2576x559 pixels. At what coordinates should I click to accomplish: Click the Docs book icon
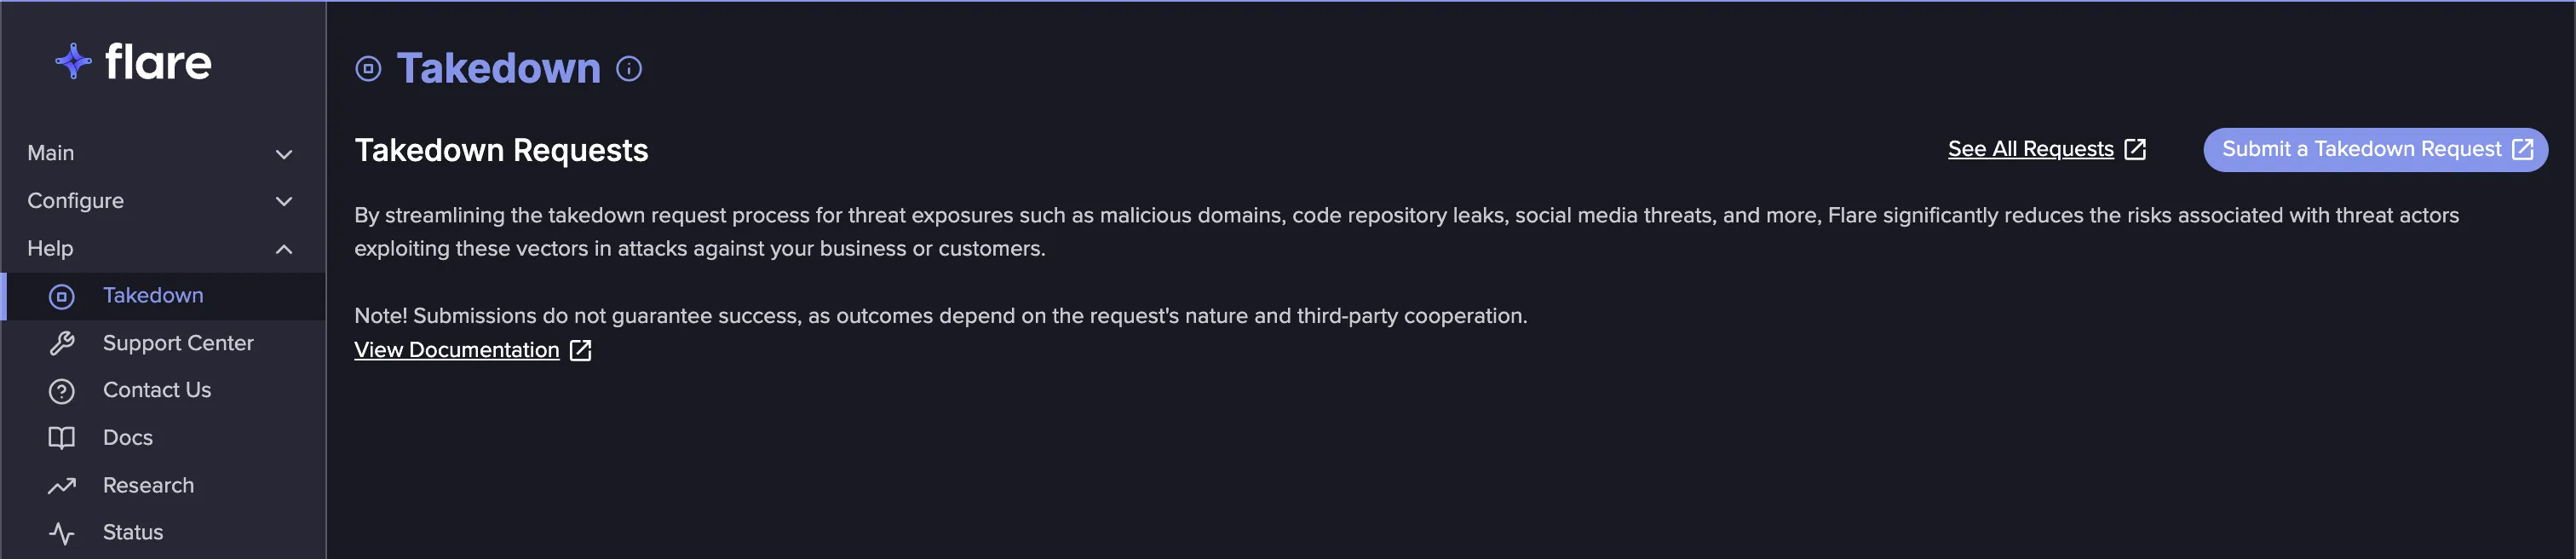(62, 438)
